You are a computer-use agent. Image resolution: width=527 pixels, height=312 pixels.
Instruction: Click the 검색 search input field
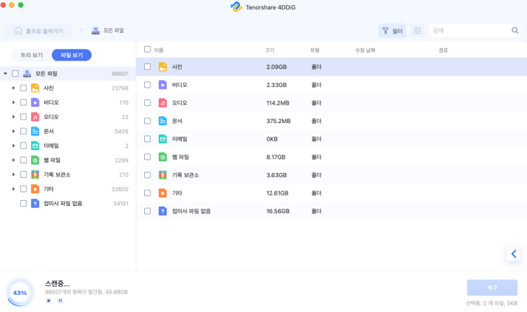pyautogui.click(x=470, y=30)
